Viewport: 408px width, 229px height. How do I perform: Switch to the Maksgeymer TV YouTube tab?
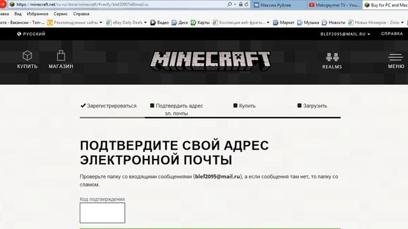pyautogui.click(x=334, y=5)
